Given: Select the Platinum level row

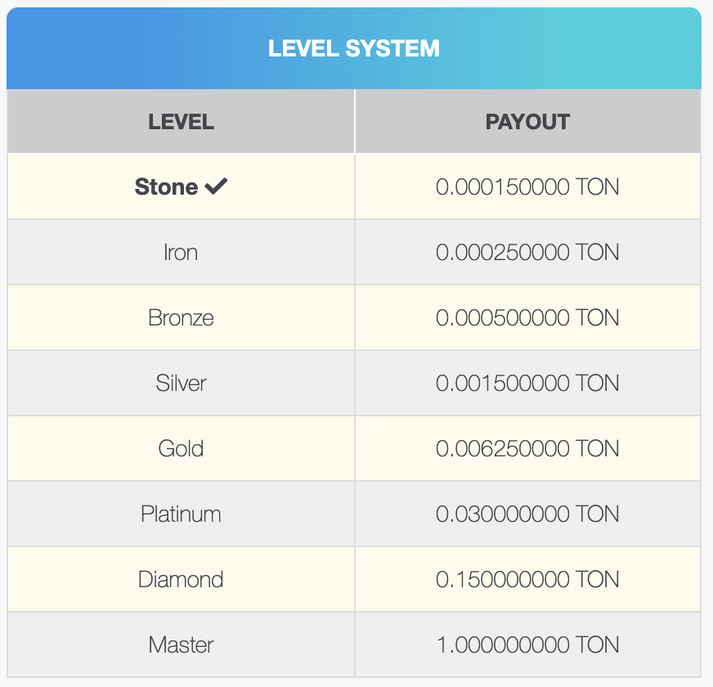Looking at the screenshot, I should coord(181,514).
